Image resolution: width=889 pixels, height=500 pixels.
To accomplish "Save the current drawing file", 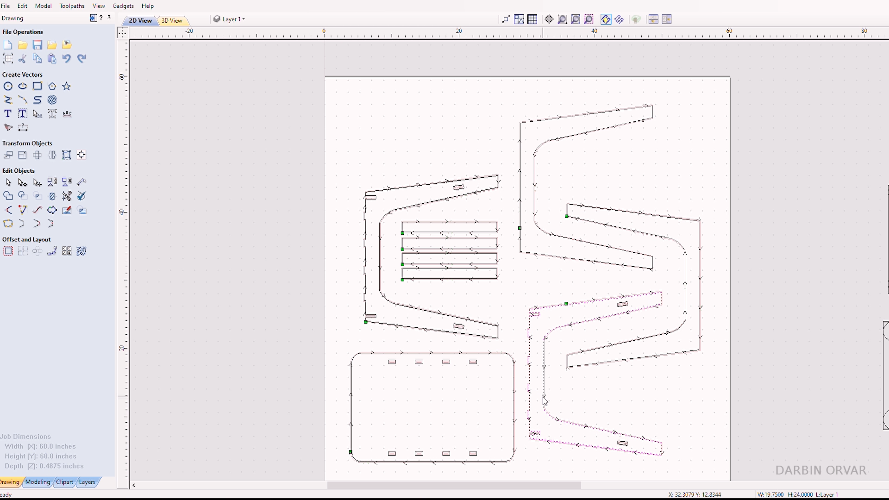I will tap(38, 44).
